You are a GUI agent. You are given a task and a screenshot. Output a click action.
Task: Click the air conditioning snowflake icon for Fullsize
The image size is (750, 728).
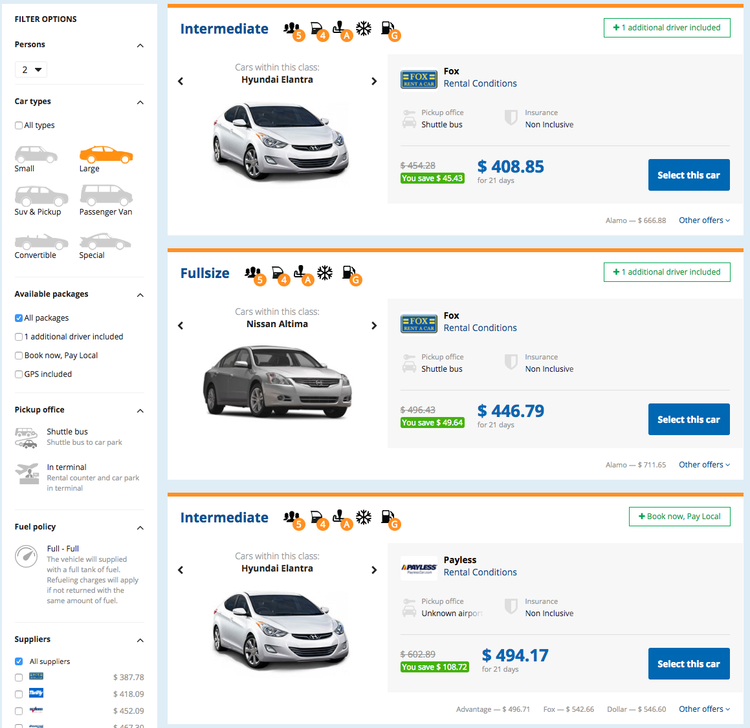(325, 273)
